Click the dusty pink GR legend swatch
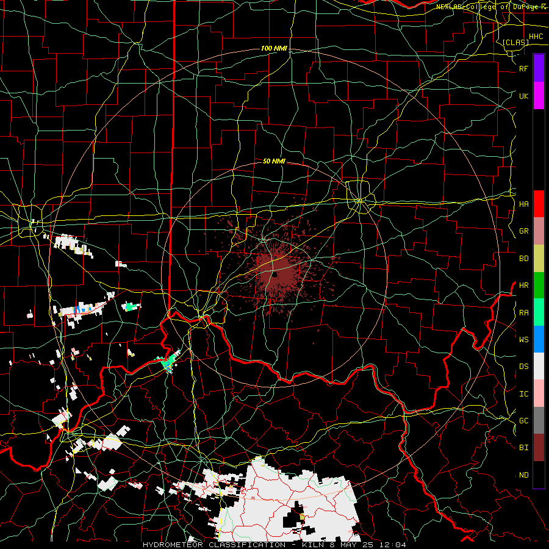Viewport: 549px width, 549px height. [x=539, y=231]
